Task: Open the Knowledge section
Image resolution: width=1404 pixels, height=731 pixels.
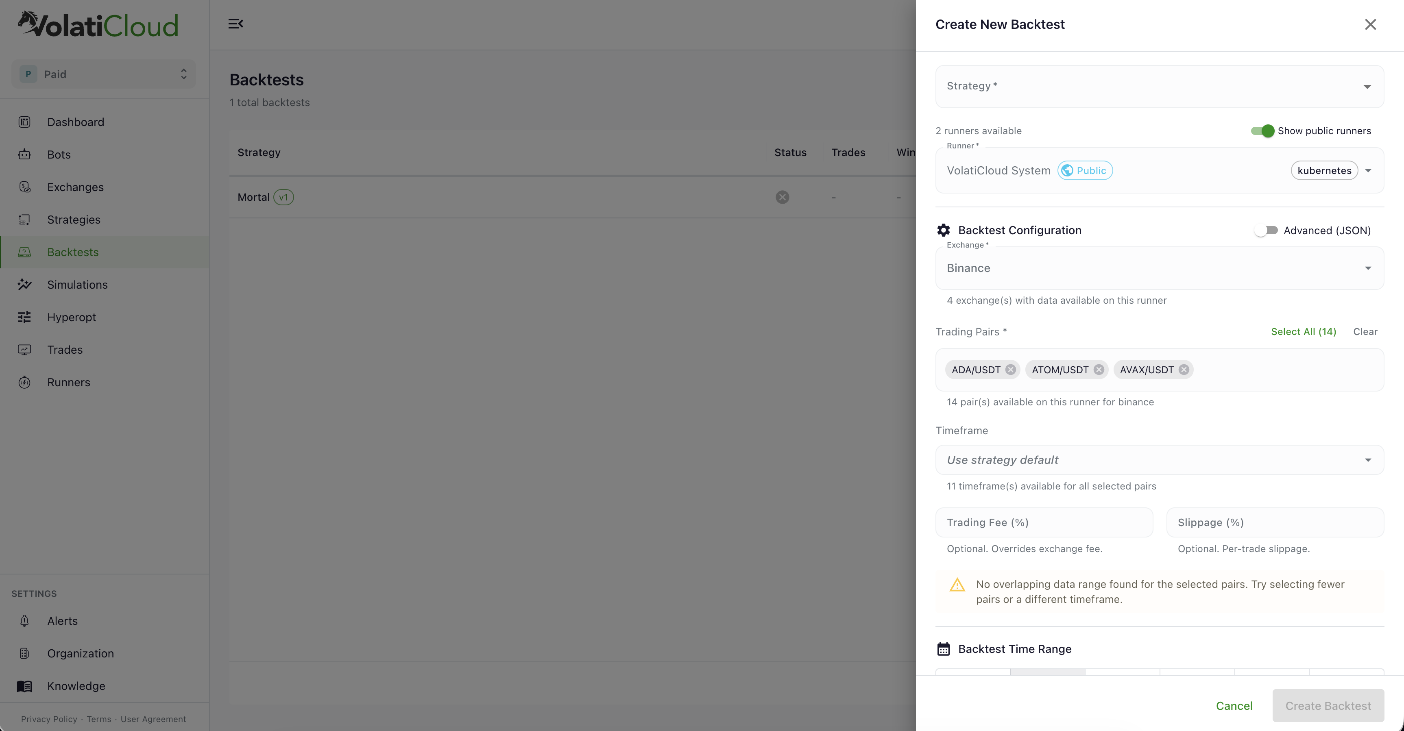Action: (x=75, y=686)
